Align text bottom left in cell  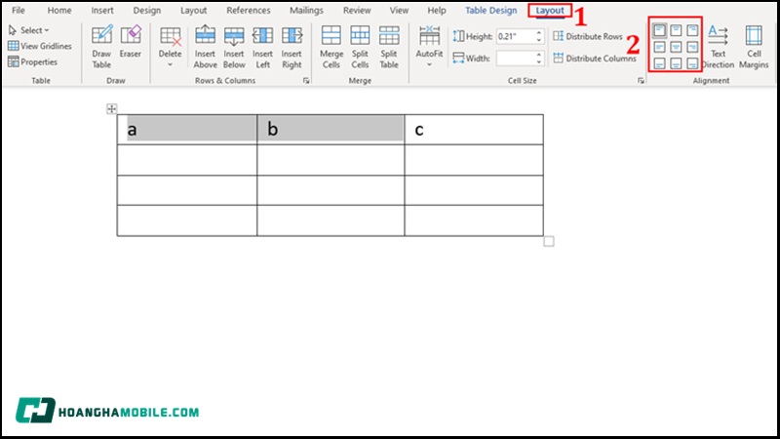point(659,63)
